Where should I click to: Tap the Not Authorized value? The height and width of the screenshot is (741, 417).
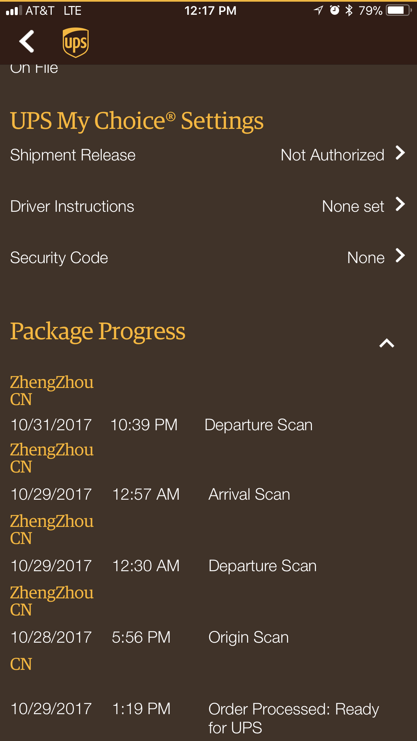coord(332,155)
